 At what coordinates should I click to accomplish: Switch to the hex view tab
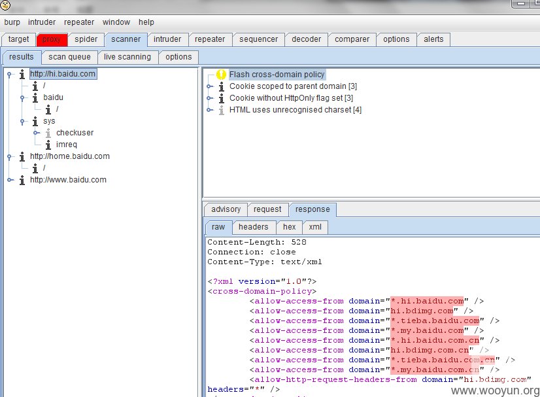(289, 227)
